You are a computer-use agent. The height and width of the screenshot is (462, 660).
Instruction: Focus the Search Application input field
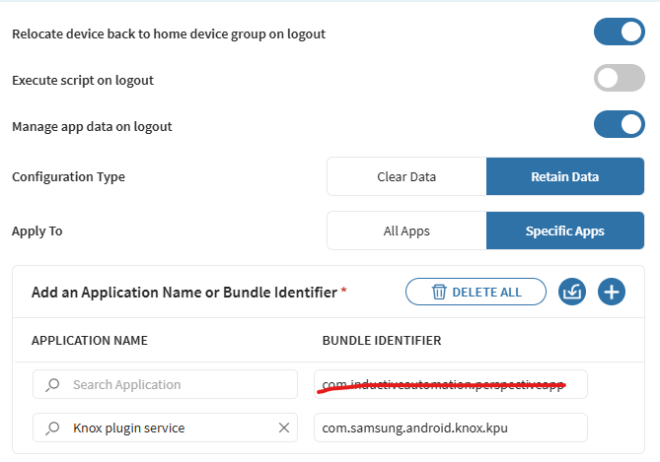[x=178, y=384]
